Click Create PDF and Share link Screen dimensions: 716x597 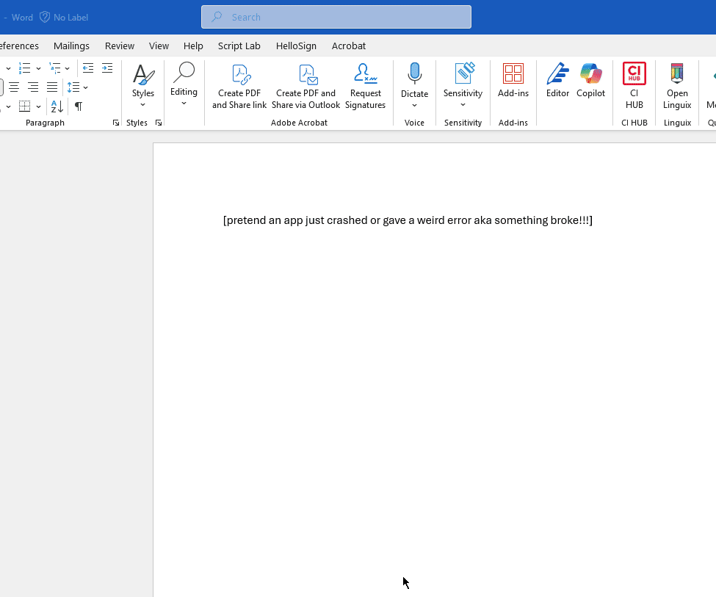[239, 87]
